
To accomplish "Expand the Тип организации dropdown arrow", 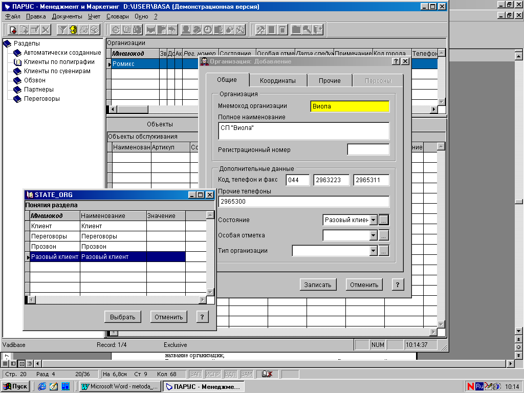I will click(374, 251).
